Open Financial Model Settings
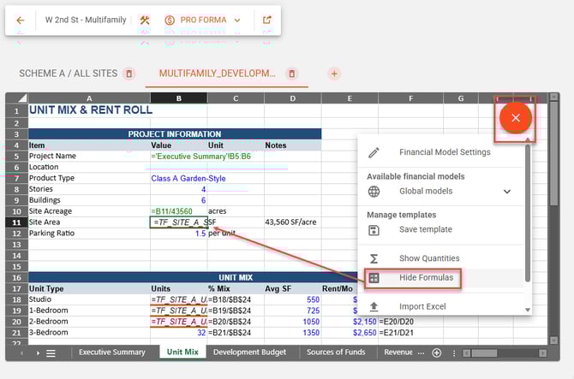The height and width of the screenshot is (379, 574). 445,152
